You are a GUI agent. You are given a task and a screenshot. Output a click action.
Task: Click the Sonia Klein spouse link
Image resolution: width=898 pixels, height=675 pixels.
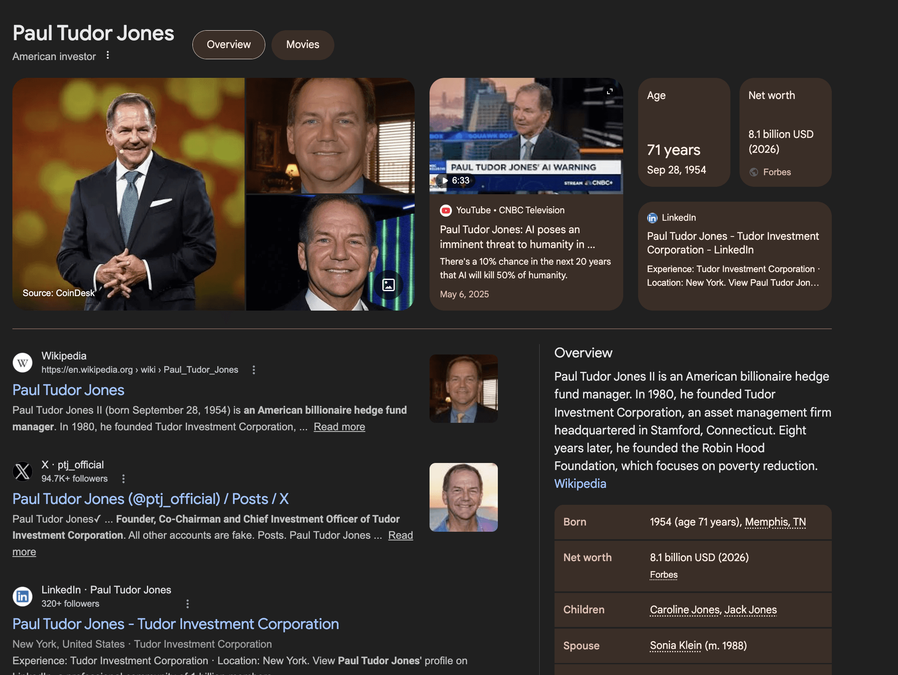[x=675, y=646]
